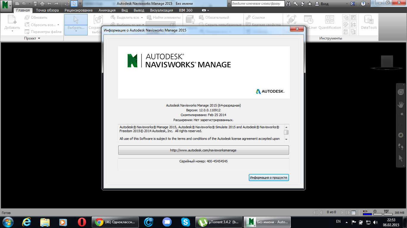Select the arrow Select tool on navigation bar
Viewport: 407px width, 228px height.
401,158
